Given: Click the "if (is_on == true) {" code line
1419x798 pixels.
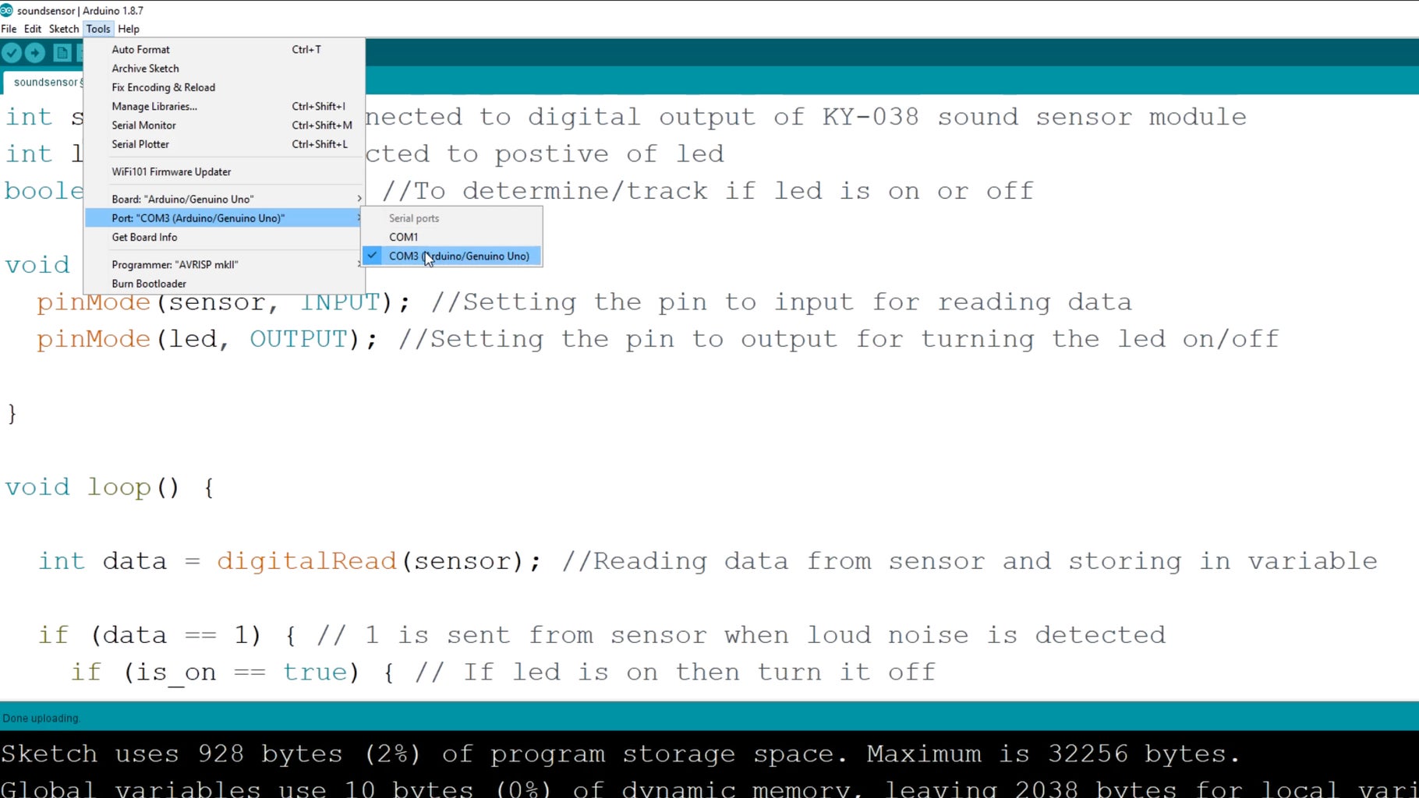Looking at the screenshot, I should 233,673.
